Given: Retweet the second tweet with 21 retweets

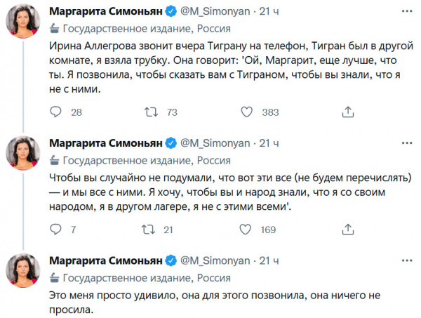Looking at the screenshot, I should point(150,229).
